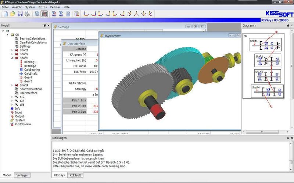Screen dimensions: 294x183
Task: Collapse the Shaft3 tree node
Action: pyautogui.click(x=12, y=58)
